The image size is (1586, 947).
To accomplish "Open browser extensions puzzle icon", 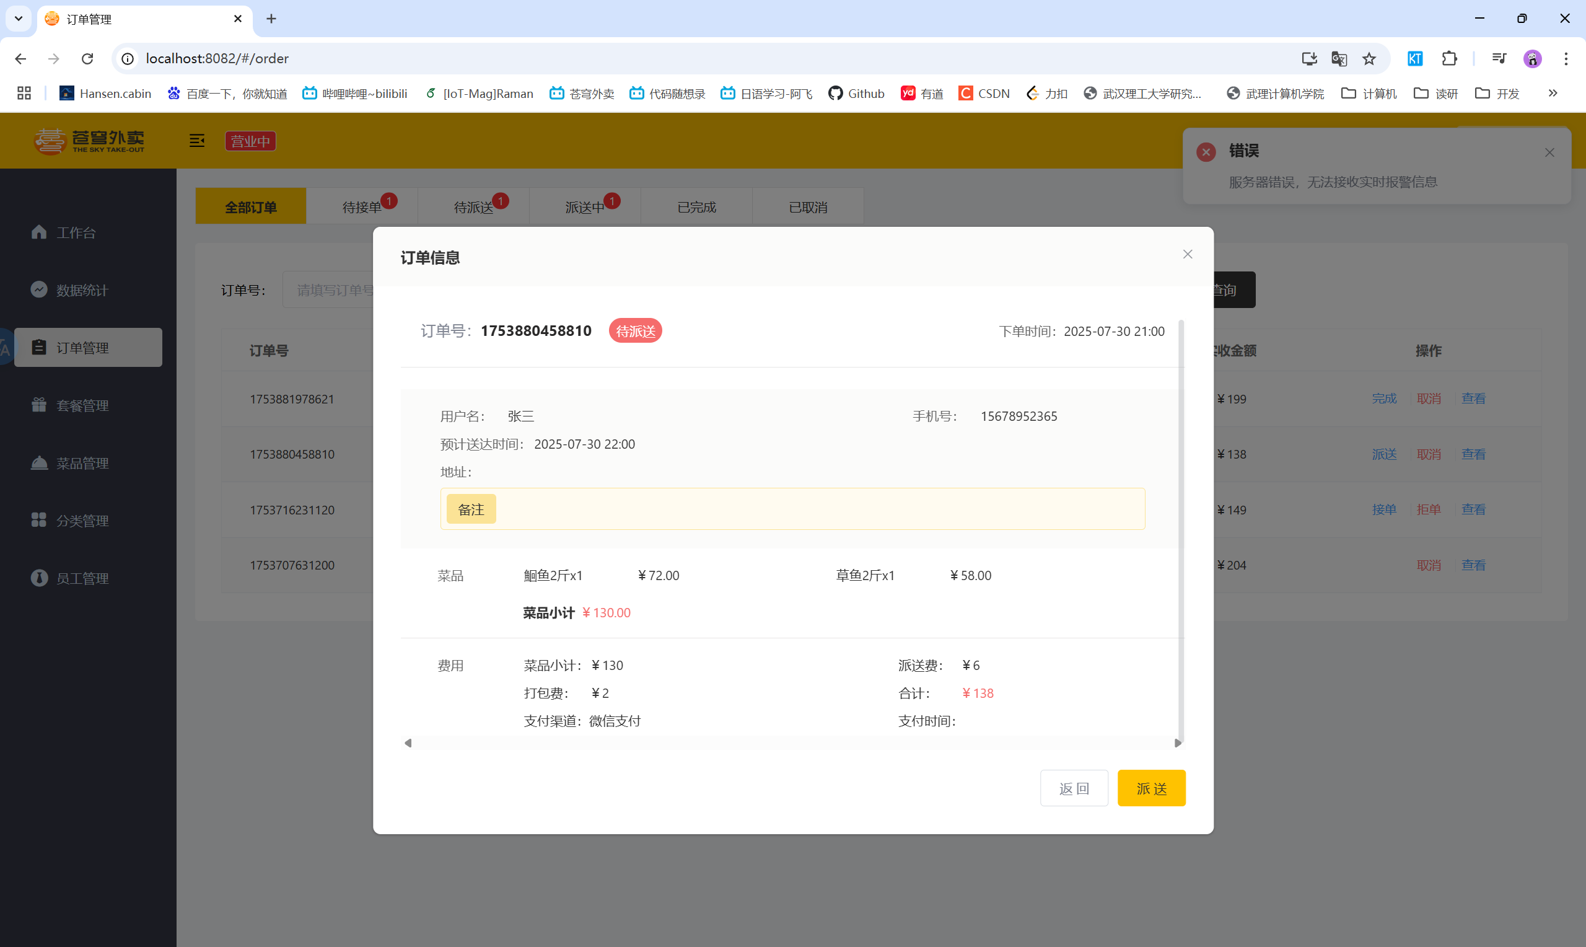I will point(1449,59).
